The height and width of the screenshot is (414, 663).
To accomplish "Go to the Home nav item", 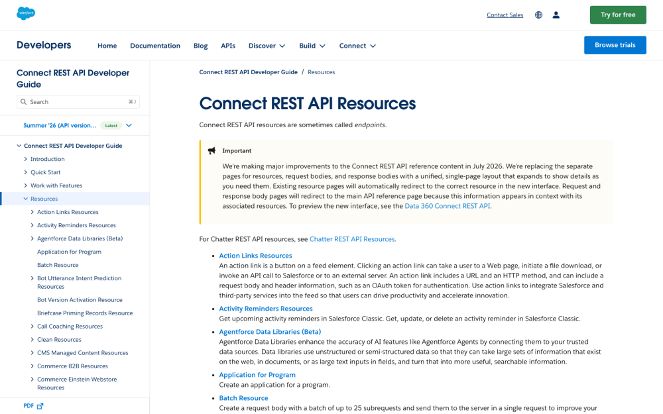I will coord(107,46).
